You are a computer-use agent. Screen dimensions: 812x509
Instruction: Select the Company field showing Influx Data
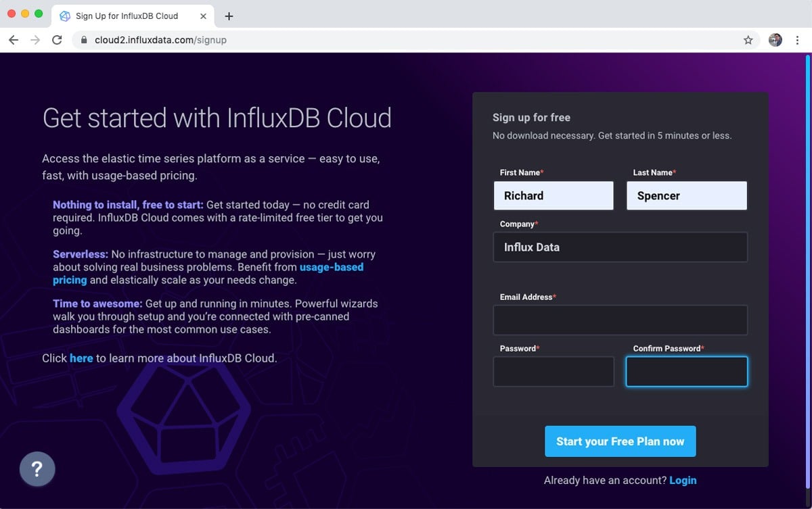pos(620,247)
